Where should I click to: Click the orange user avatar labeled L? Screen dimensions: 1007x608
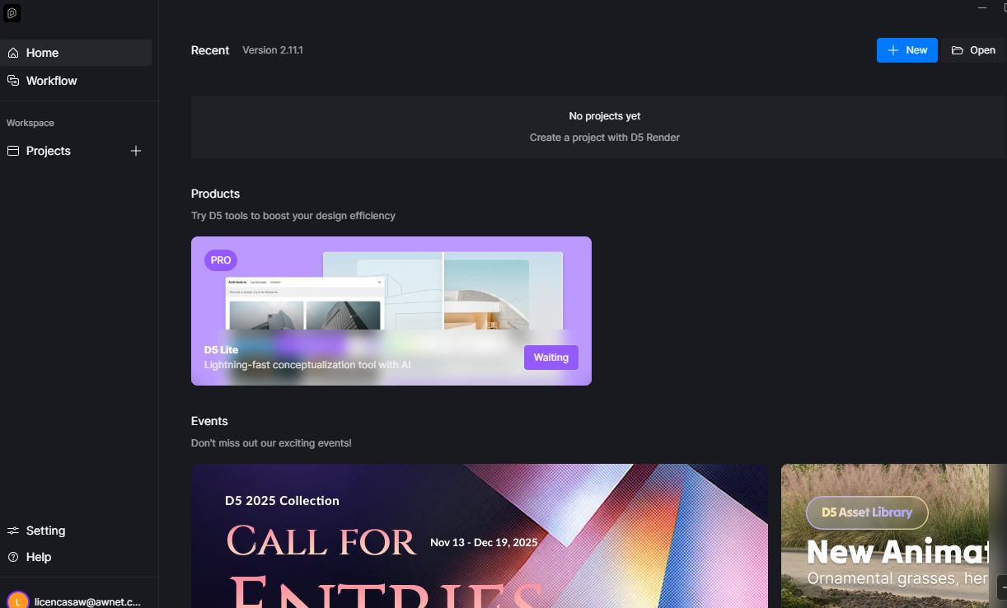pos(17,601)
